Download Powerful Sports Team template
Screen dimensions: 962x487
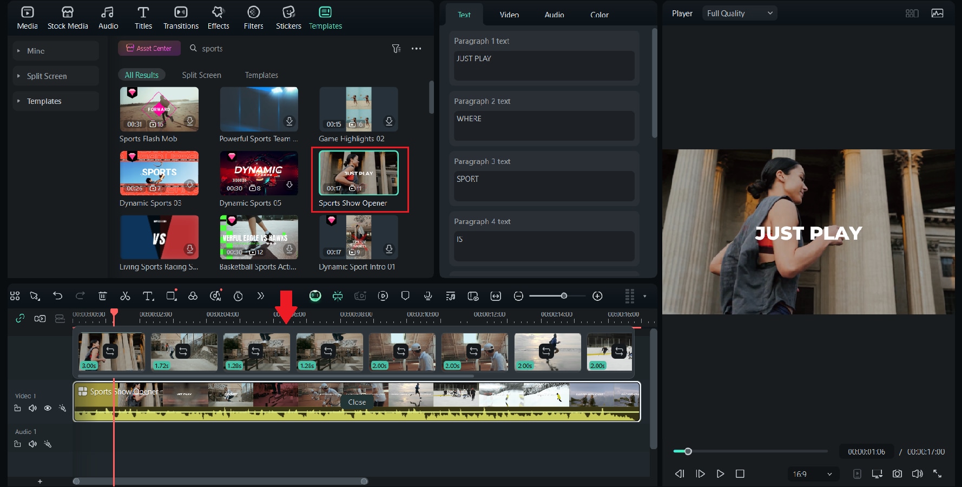pos(289,121)
